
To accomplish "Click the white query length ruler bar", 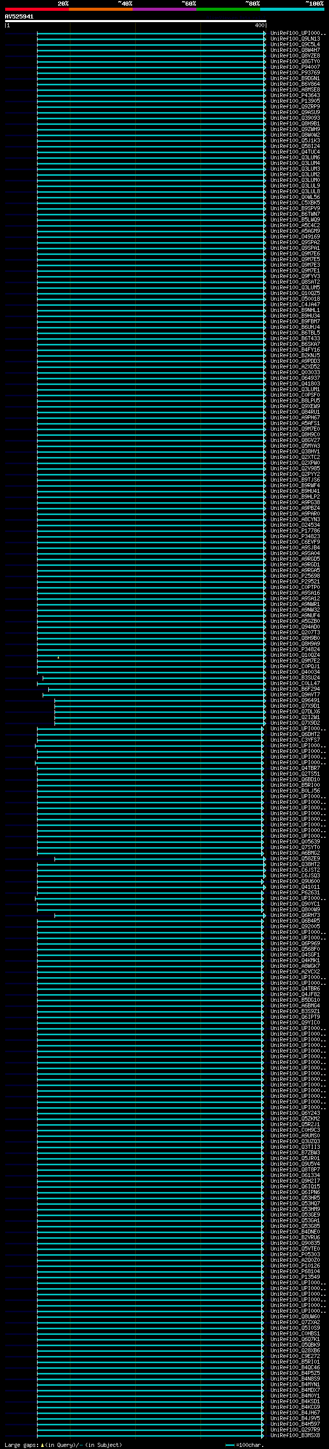I will pyautogui.click(x=136, y=21).
